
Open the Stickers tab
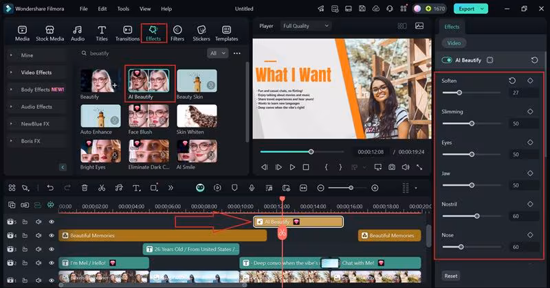201,33
